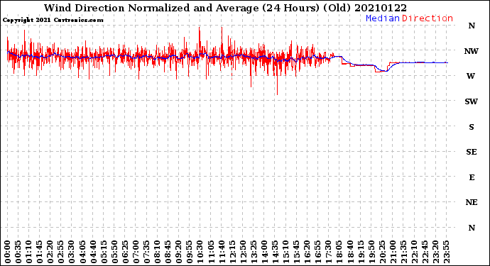Click the 18:40 time label

click(350, 252)
